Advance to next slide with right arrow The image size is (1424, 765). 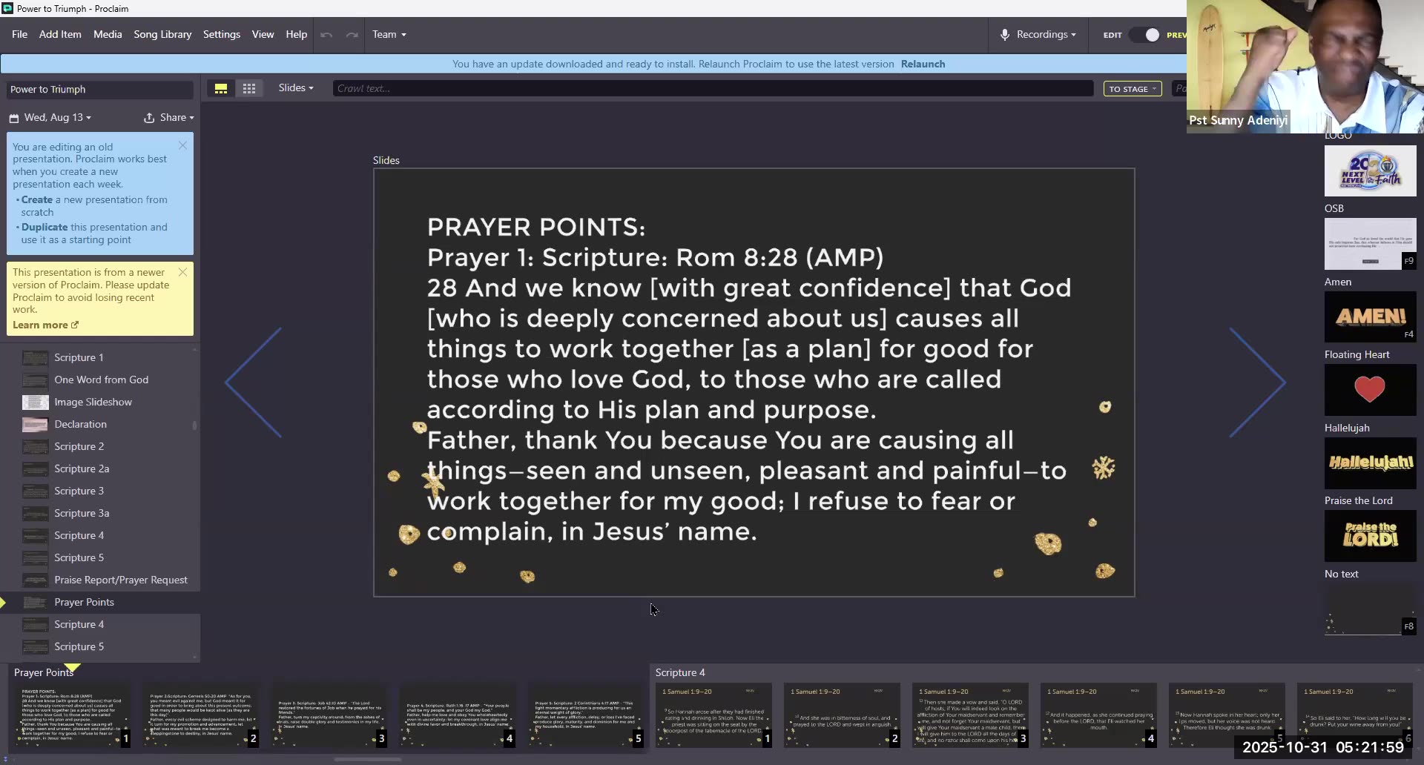[1257, 382]
